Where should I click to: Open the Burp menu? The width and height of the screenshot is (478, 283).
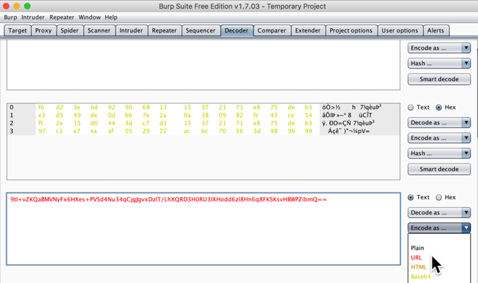(10, 17)
